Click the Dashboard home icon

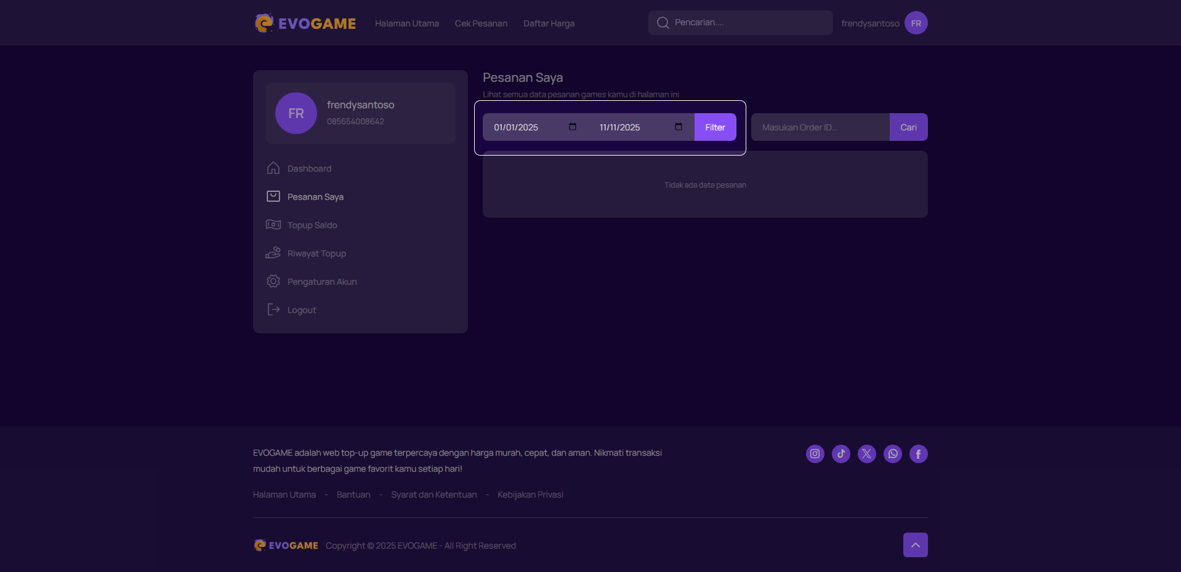click(273, 168)
